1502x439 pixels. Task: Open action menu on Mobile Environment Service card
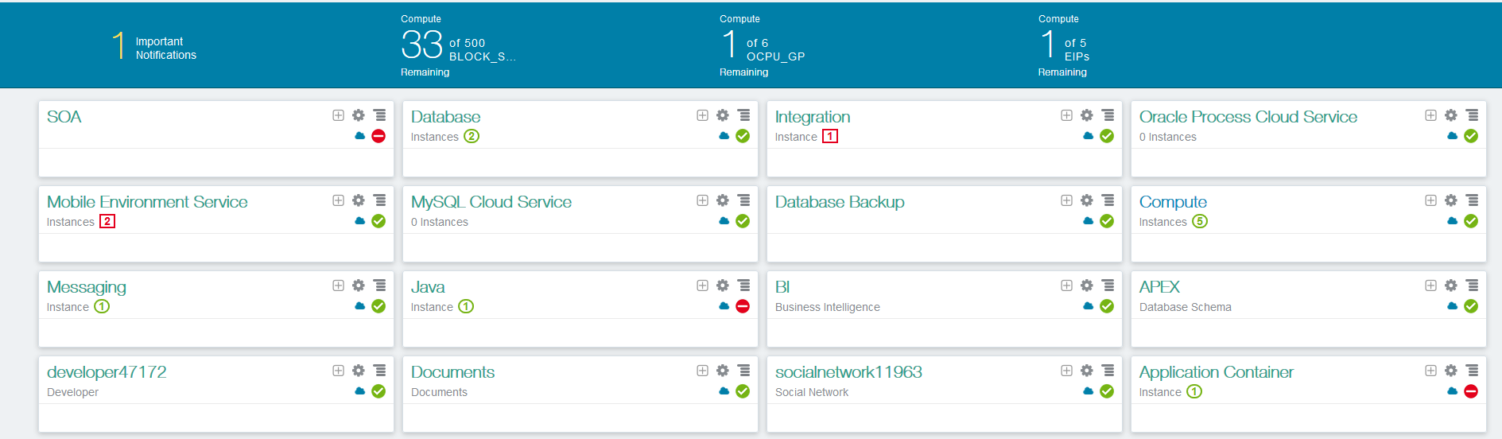coord(380,200)
